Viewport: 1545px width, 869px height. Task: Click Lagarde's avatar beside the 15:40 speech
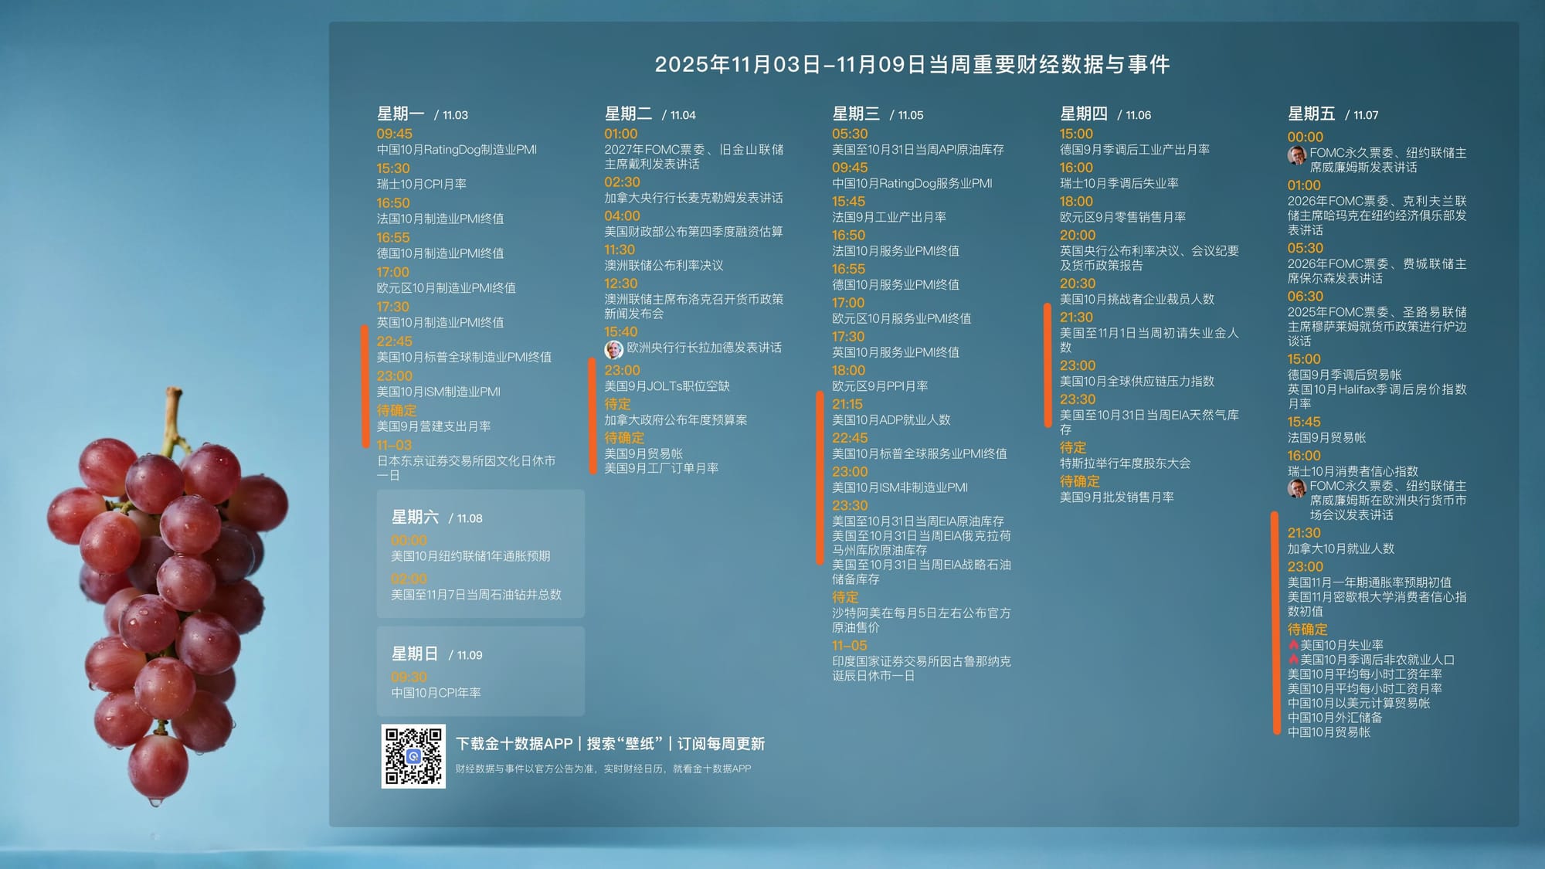pyautogui.click(x=613, y=349)
